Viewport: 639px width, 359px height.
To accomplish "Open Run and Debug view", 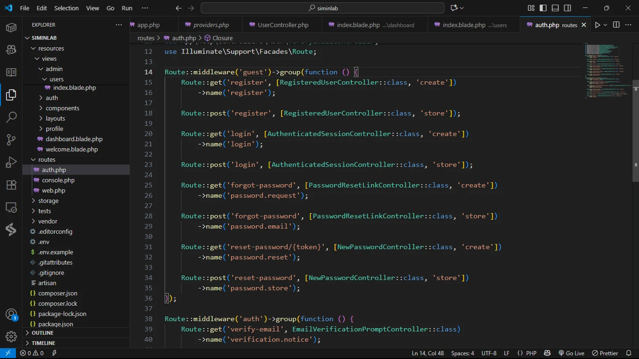I will (11, 162).
